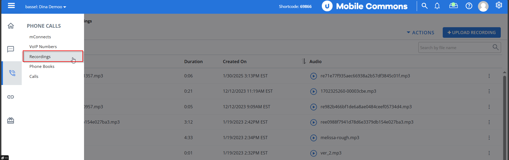Open the gift card sidebar icon
This screenshot has height=160, width=509.
[x=11, y=121]
